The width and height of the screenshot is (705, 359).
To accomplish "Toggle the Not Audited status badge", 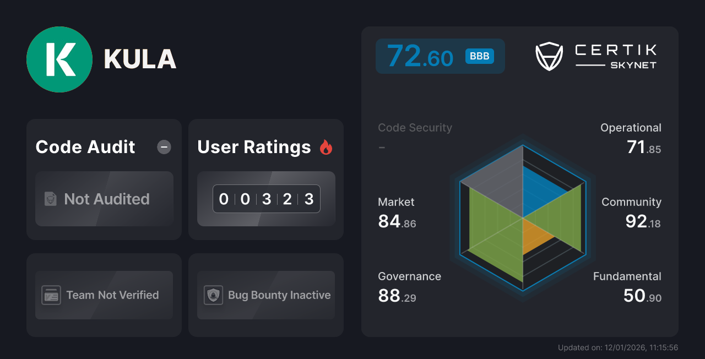I will point(104,199).
